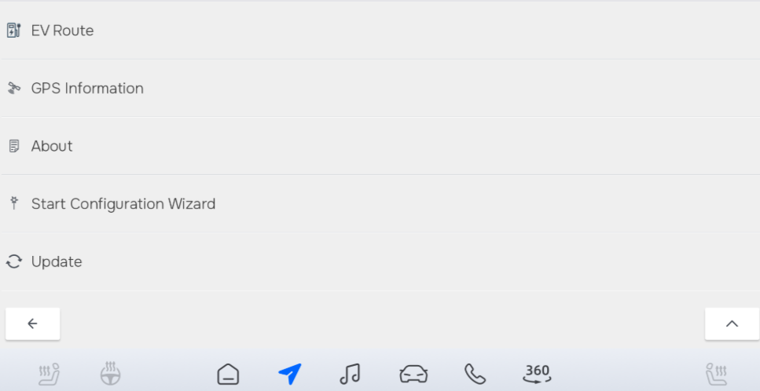Click the Update refresh arrows icon
Image resolution: width=760 pixels, height=391 pixels.
click(x=13, y=261)
